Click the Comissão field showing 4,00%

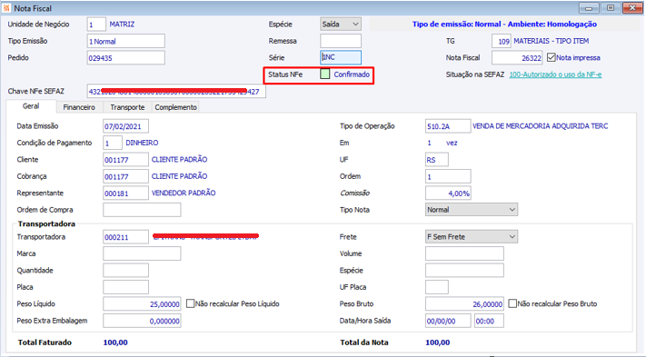point(448,193)
